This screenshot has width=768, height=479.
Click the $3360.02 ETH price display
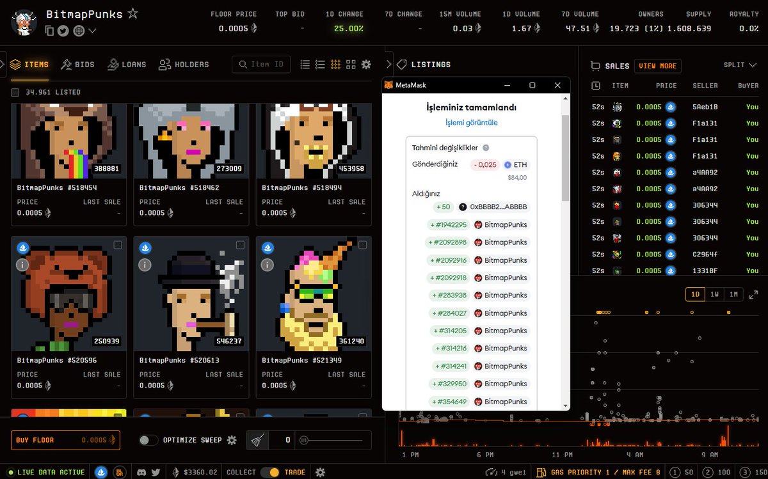coord(196,472)
